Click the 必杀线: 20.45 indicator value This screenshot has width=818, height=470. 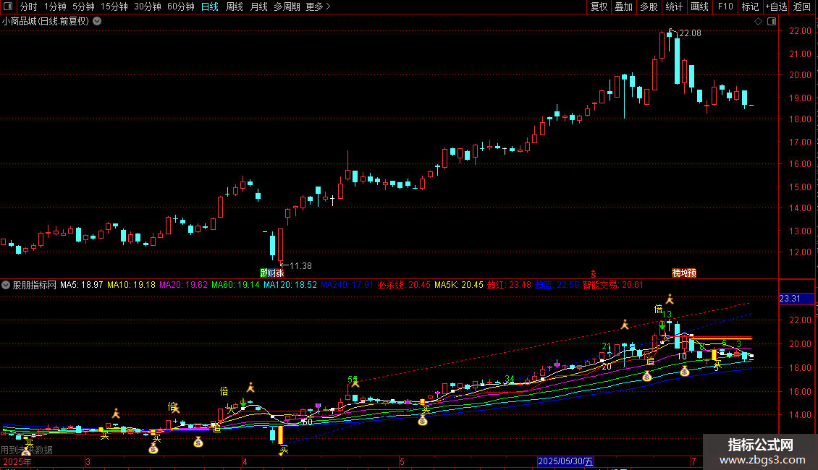[x=405, y=285]
